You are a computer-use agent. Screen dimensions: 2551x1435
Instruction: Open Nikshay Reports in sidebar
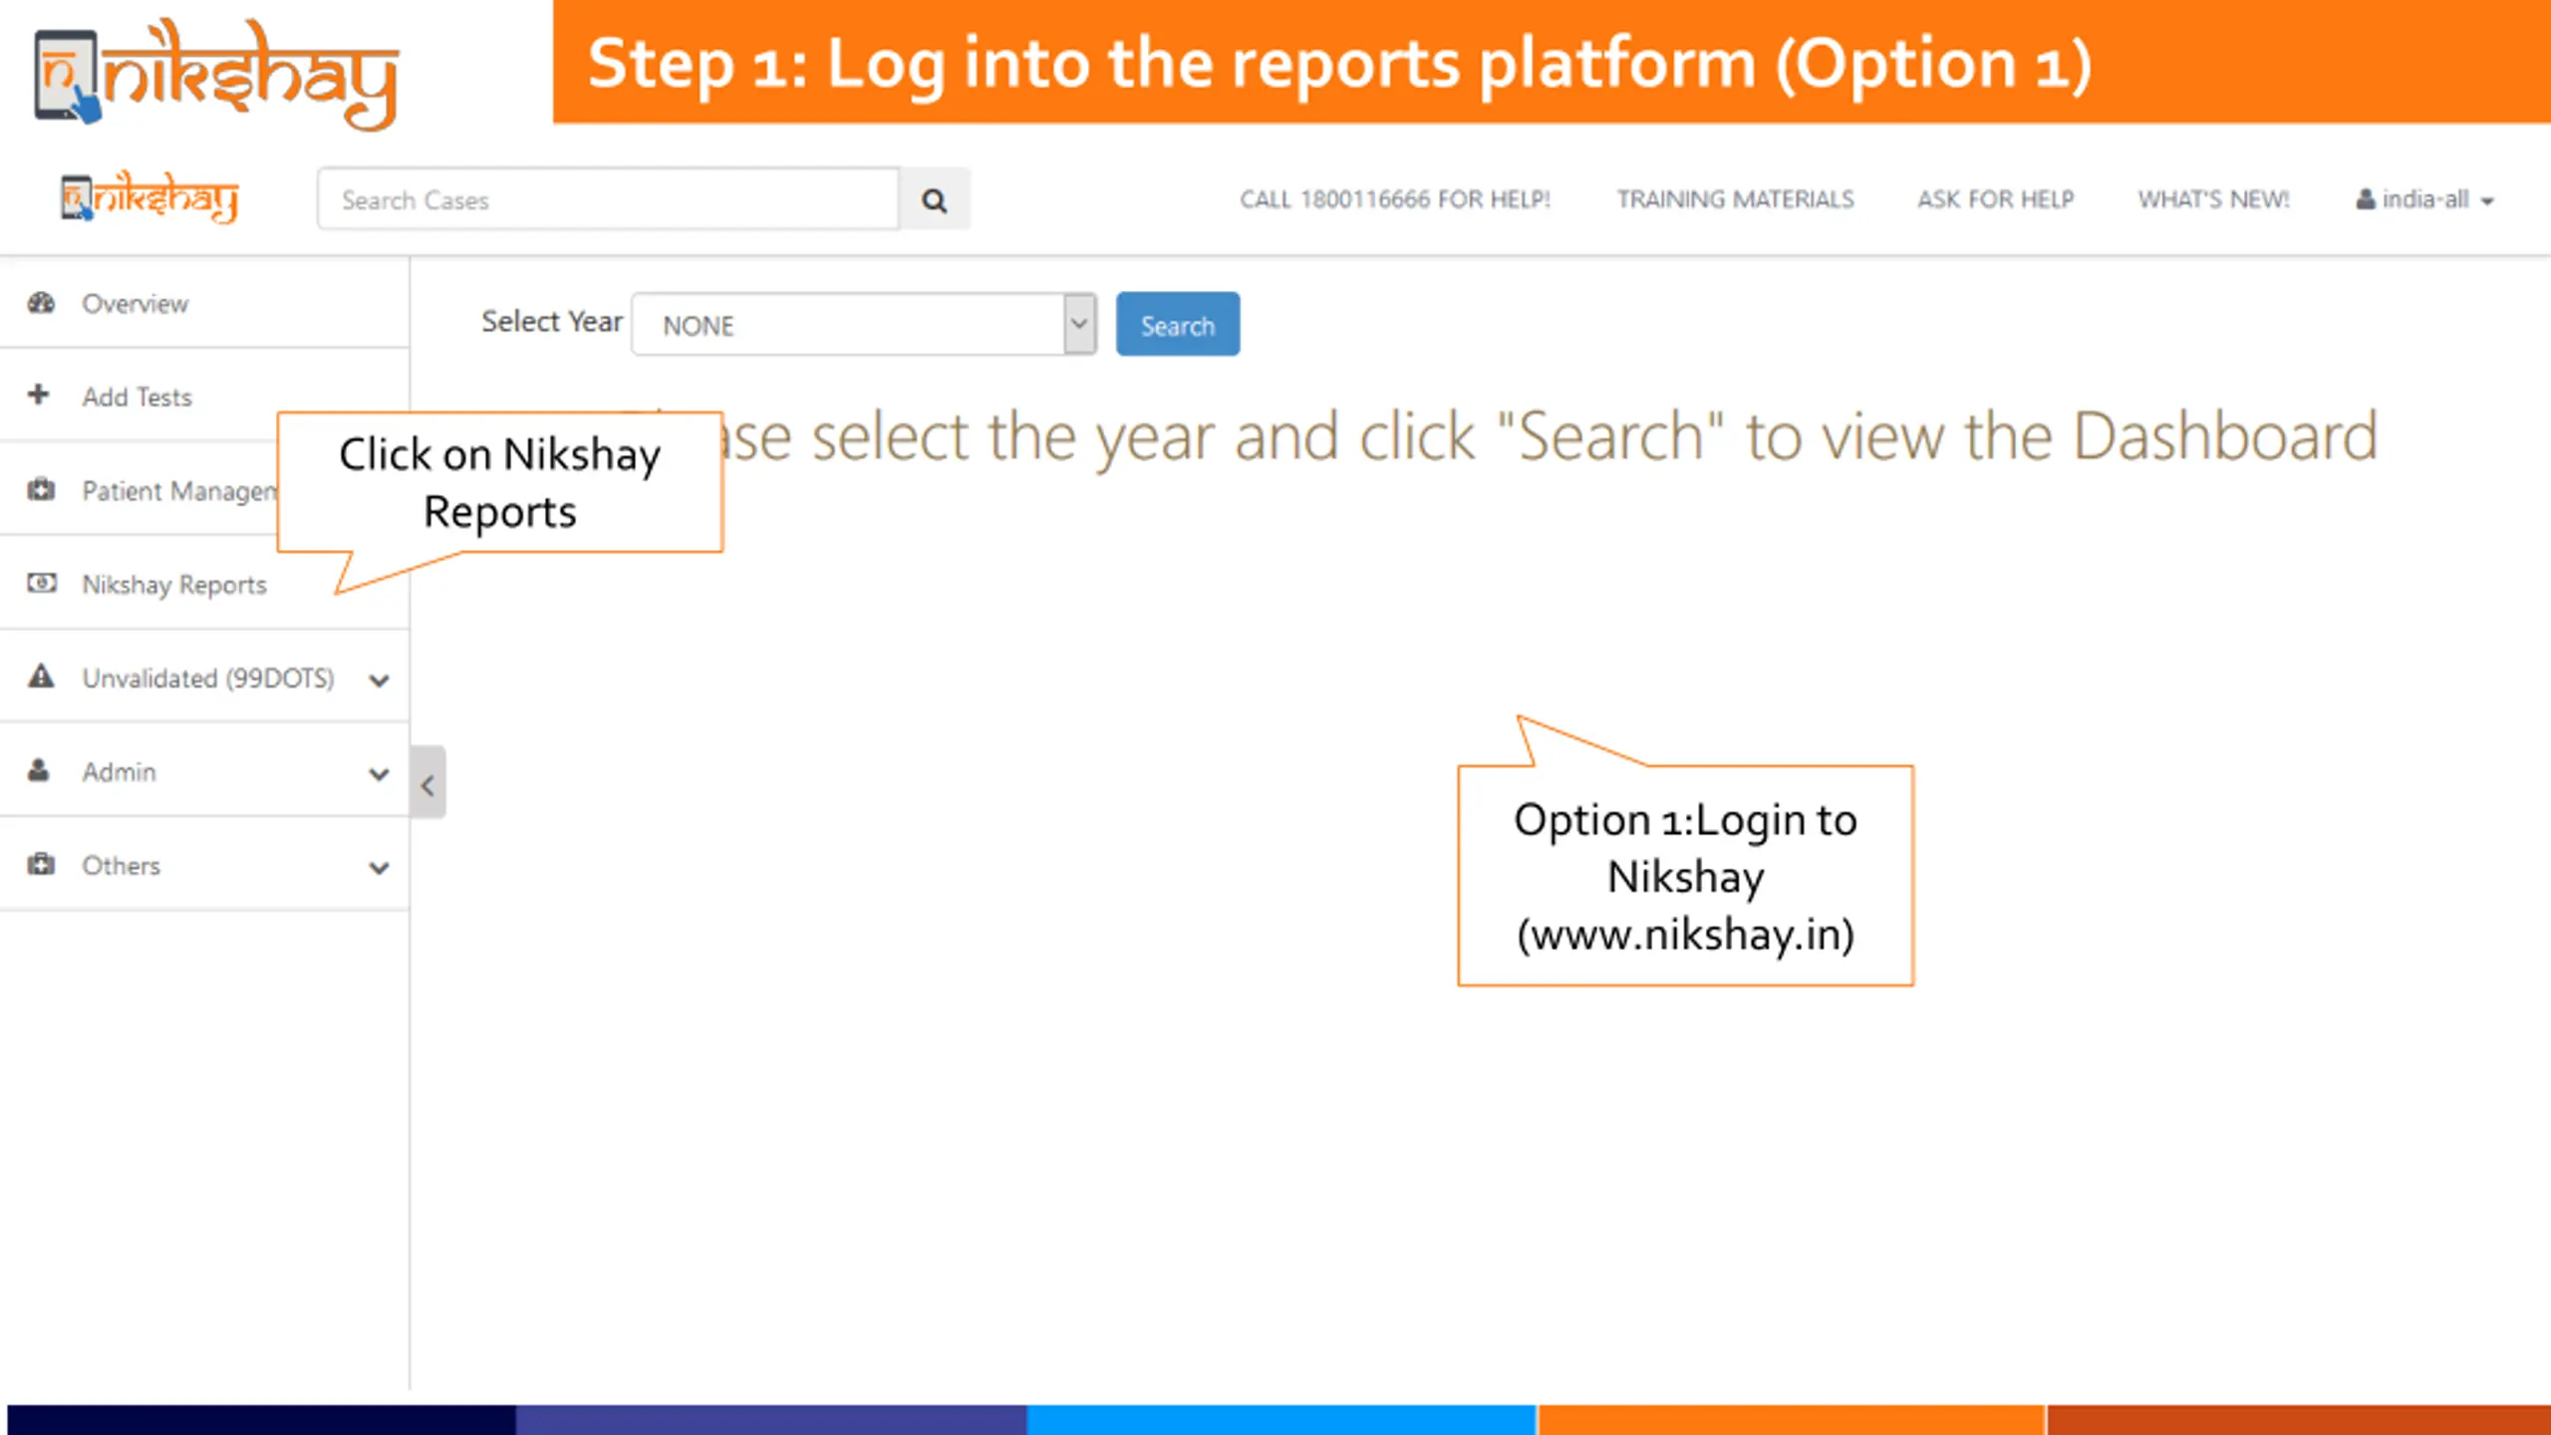click(x=204, y=583)
